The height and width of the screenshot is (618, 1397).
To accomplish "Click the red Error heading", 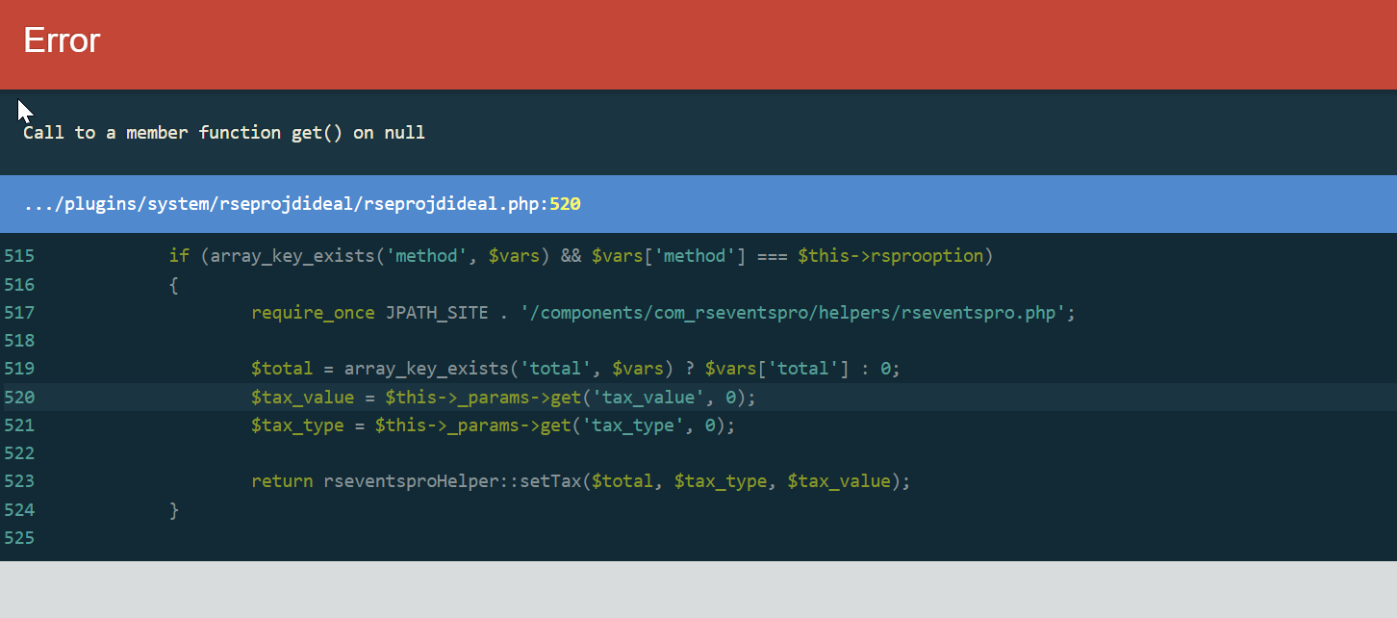I will (x=62, y=40).
